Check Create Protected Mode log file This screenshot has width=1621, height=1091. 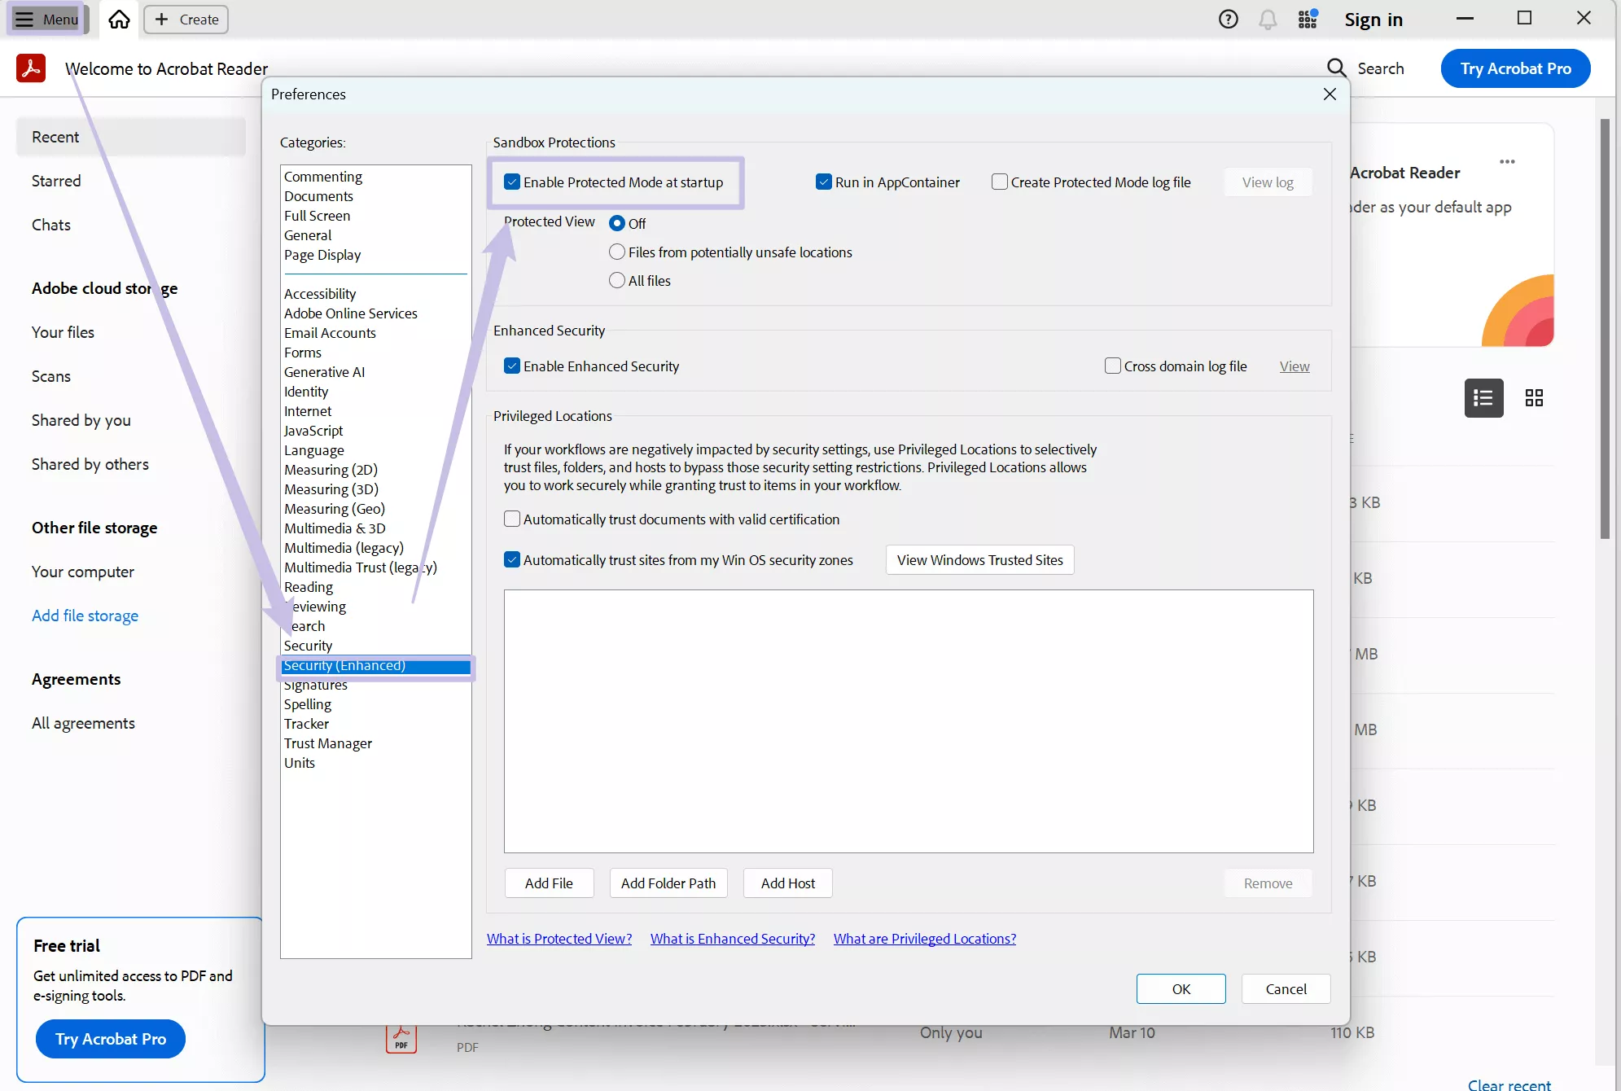(1000, 182)
